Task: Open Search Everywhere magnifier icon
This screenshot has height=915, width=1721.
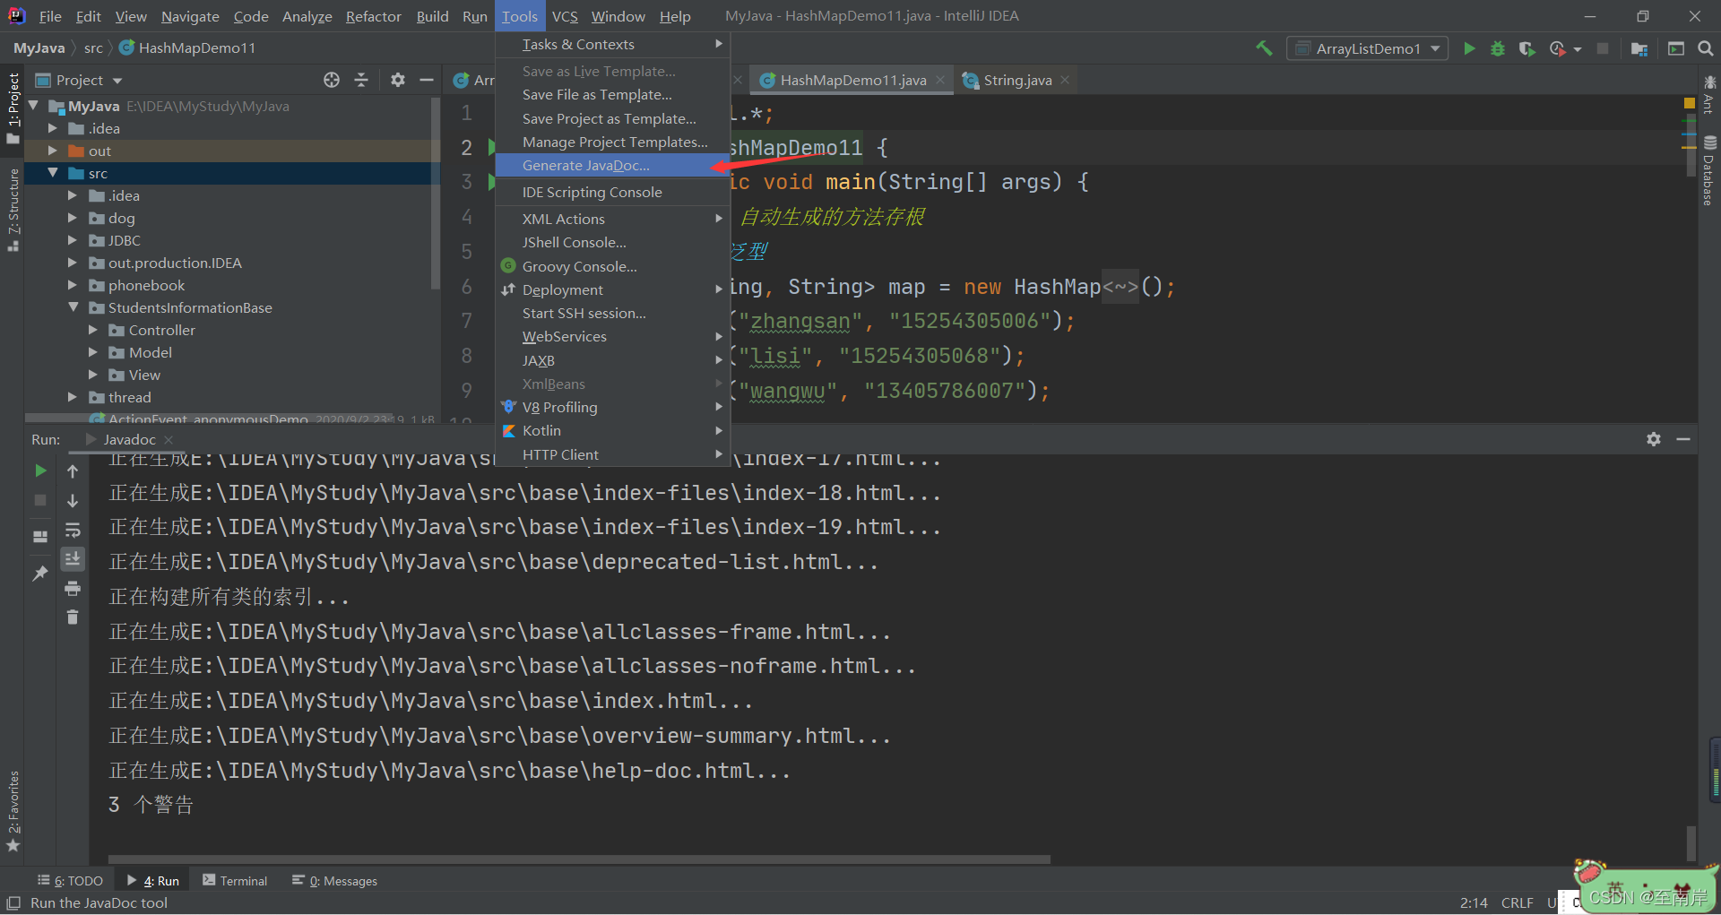Action: [1705, 48]
